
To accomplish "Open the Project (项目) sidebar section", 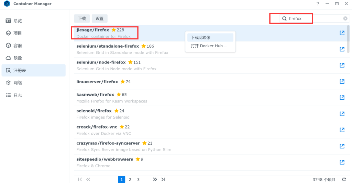I will (33, 33).
